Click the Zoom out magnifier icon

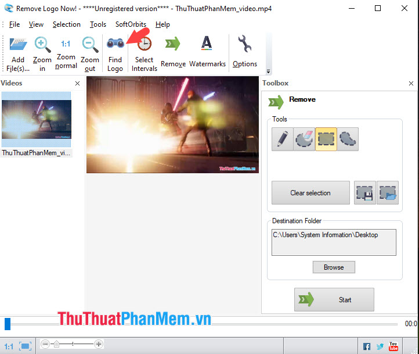tap(90, 44)
